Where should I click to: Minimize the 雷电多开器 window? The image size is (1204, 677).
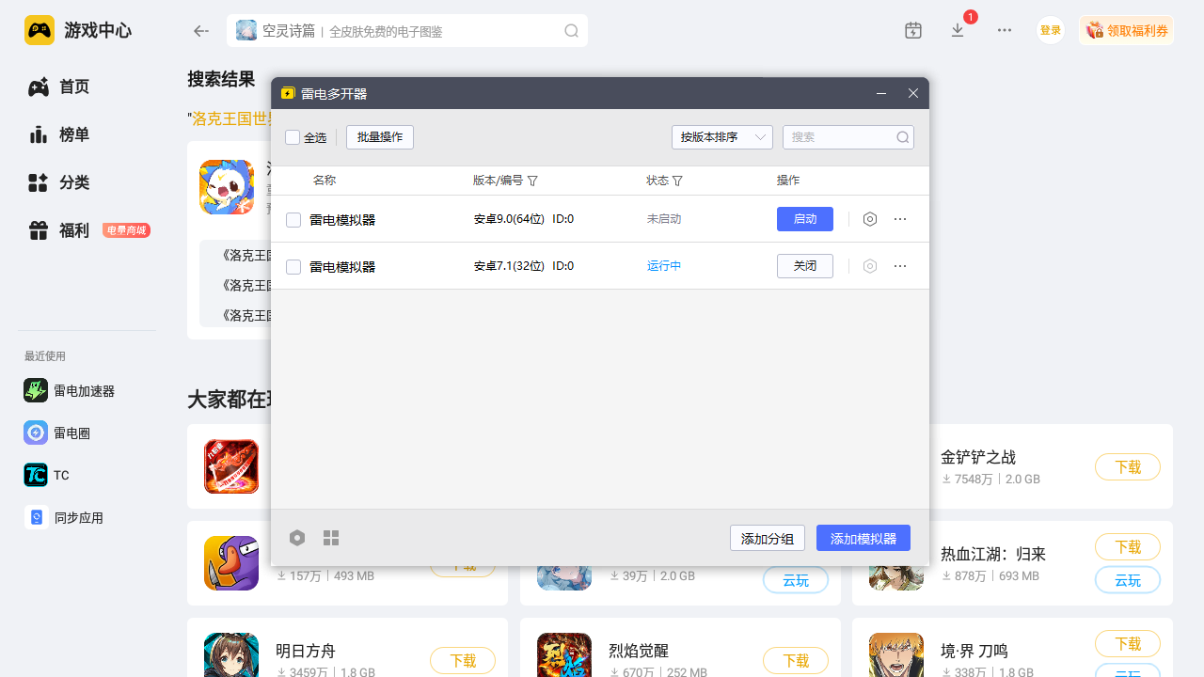point(881,93)
